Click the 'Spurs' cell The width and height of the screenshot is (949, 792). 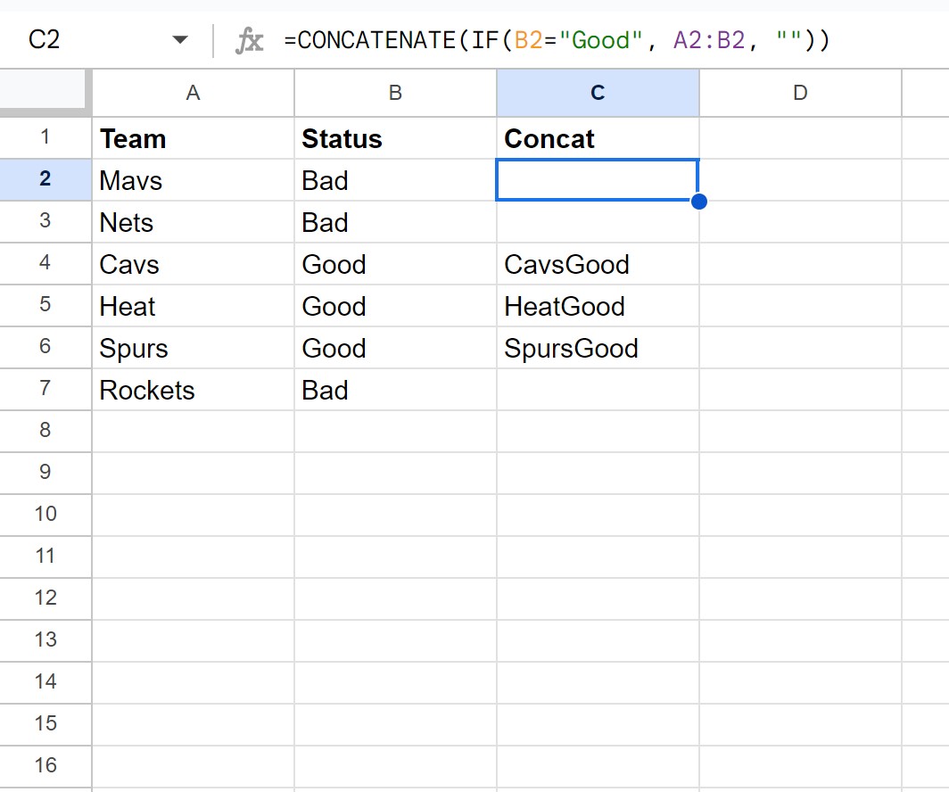tap(193, 347)
